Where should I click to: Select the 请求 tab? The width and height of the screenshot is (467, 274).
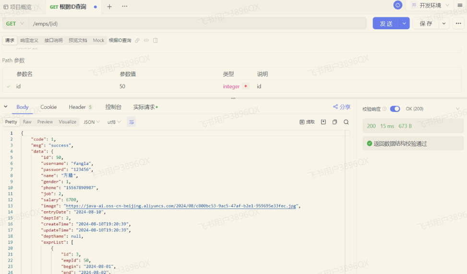pos(10,40)
